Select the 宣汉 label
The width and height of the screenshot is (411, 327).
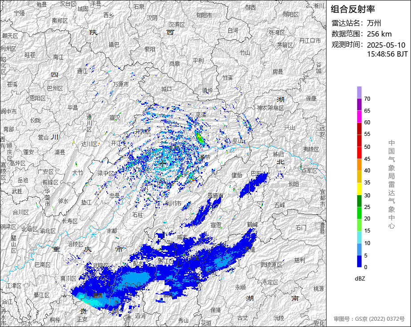(x=115, y=118)
